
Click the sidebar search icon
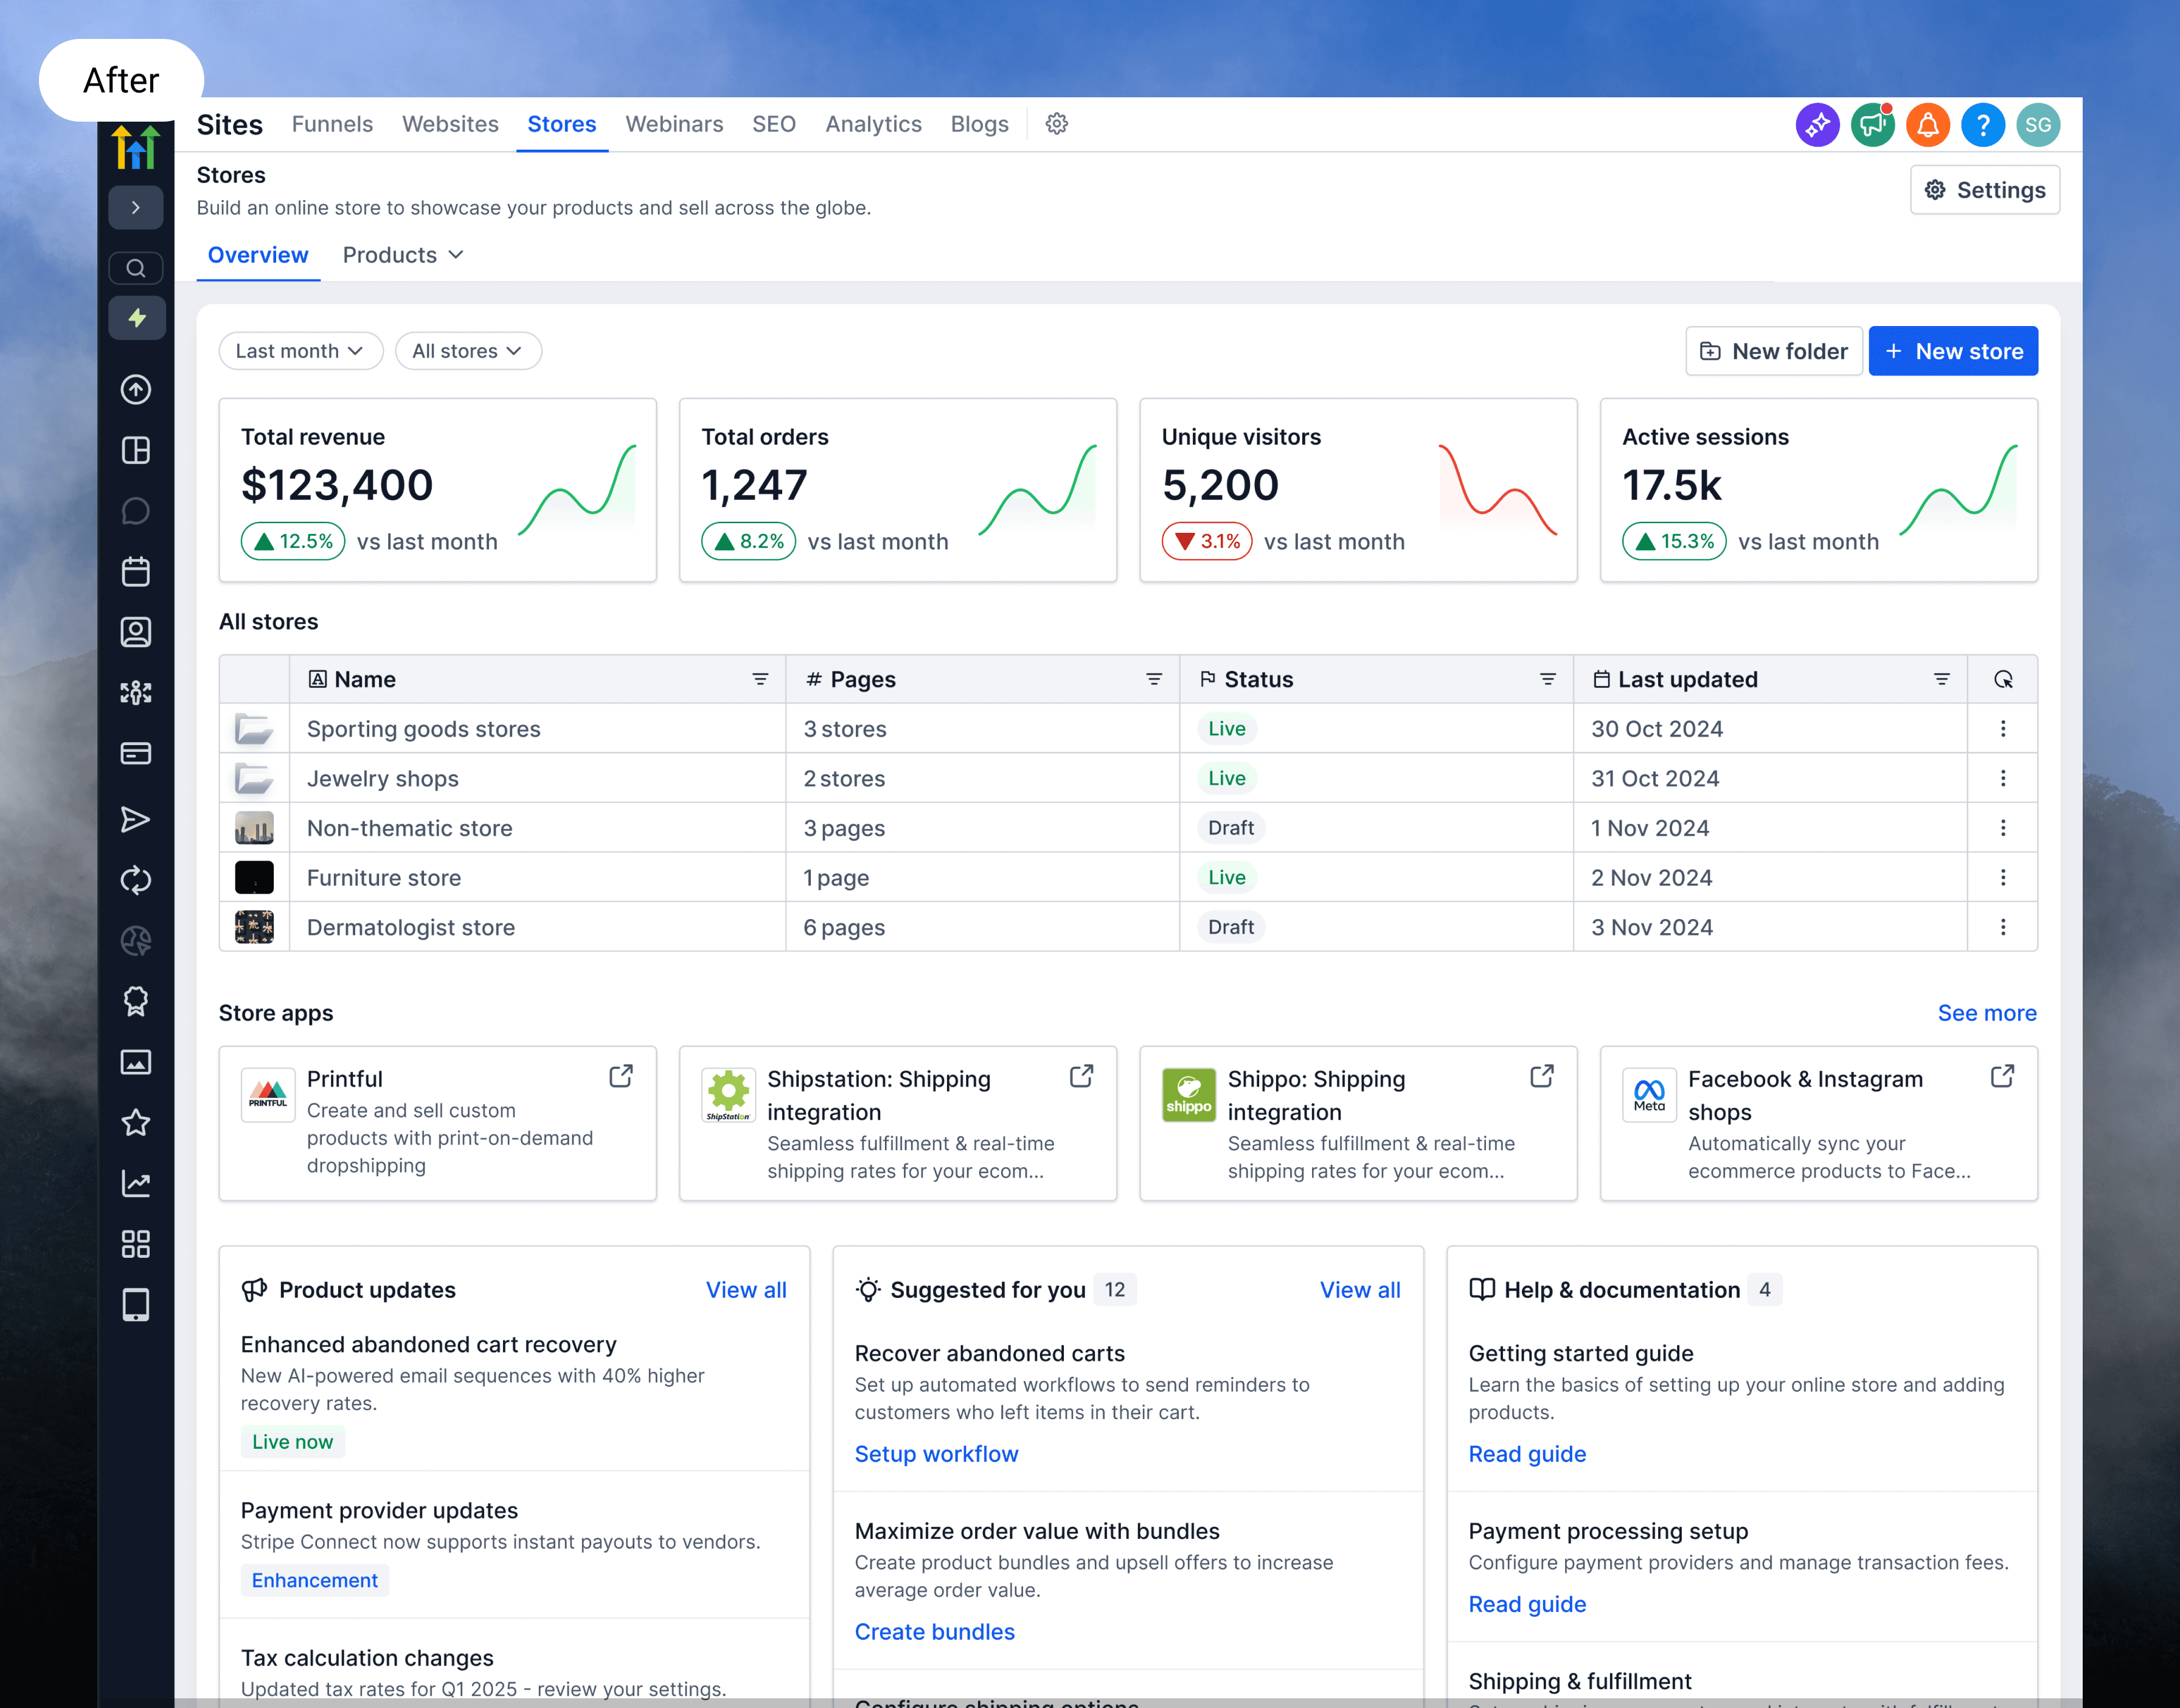click(136, 268)
